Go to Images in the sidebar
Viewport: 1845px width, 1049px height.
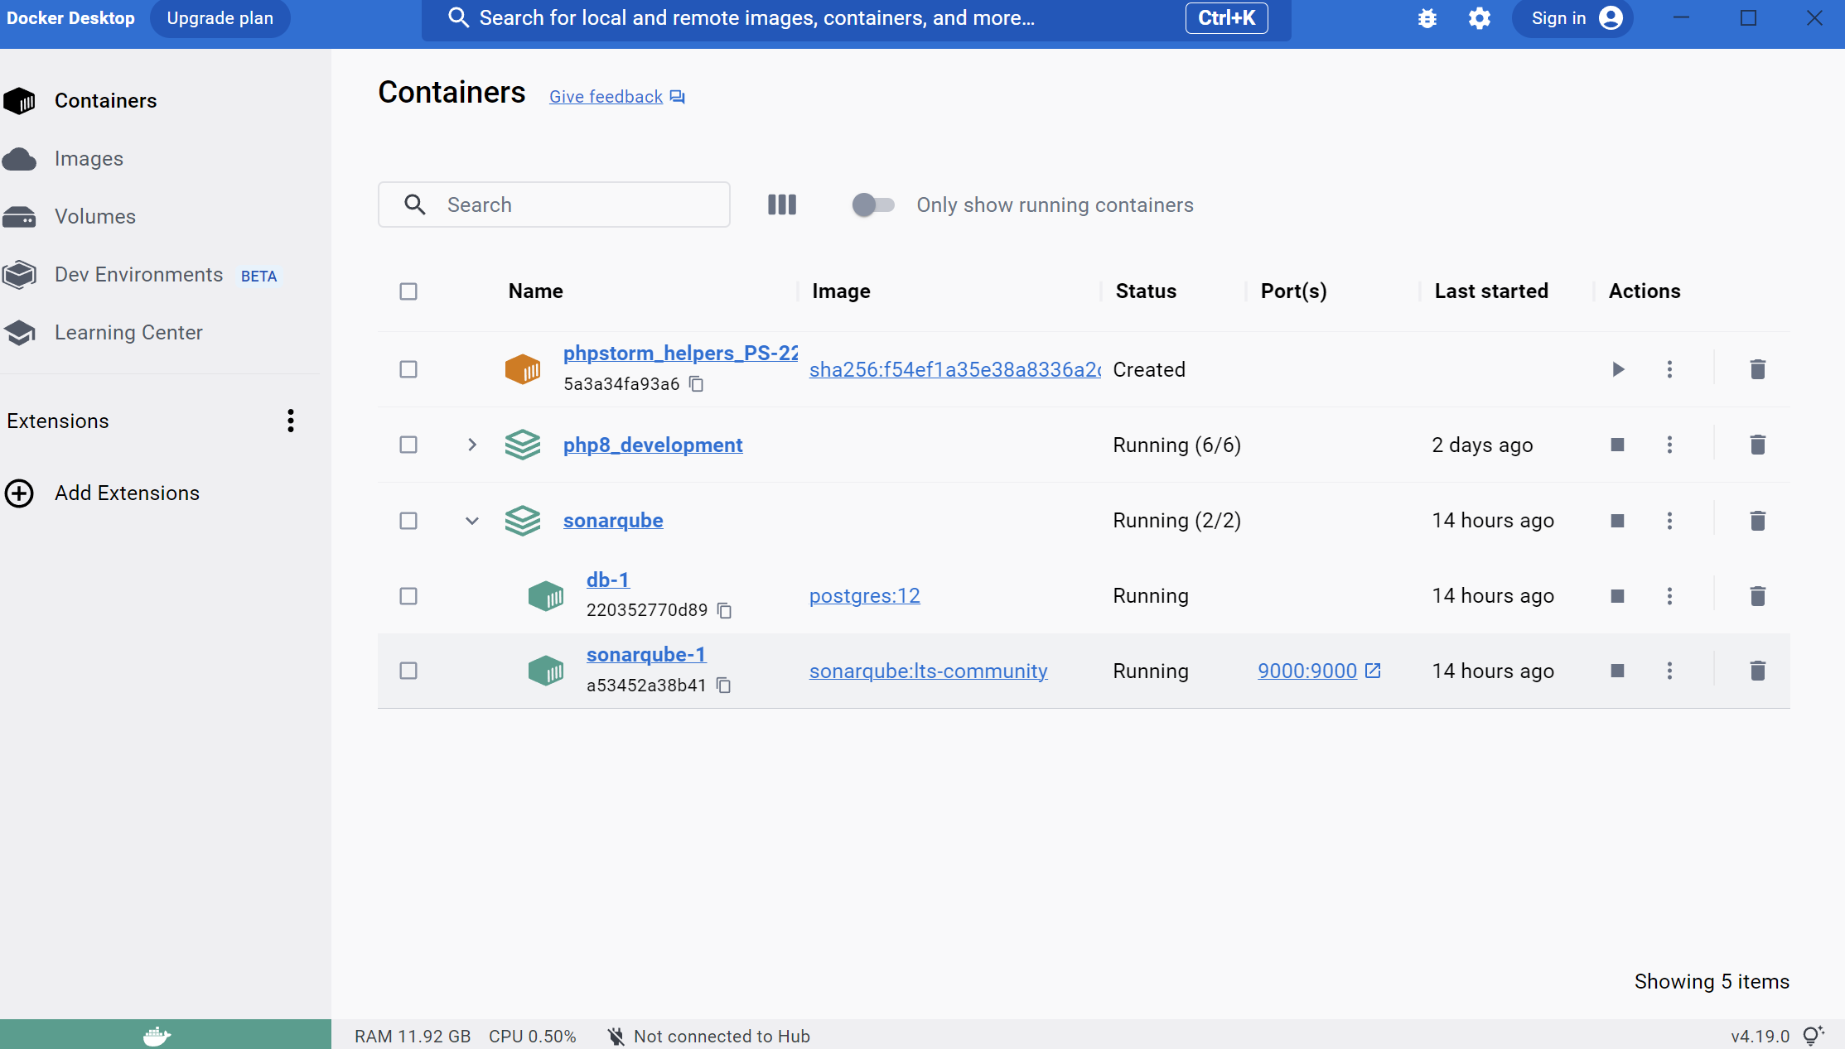click(x=89, y=158)
